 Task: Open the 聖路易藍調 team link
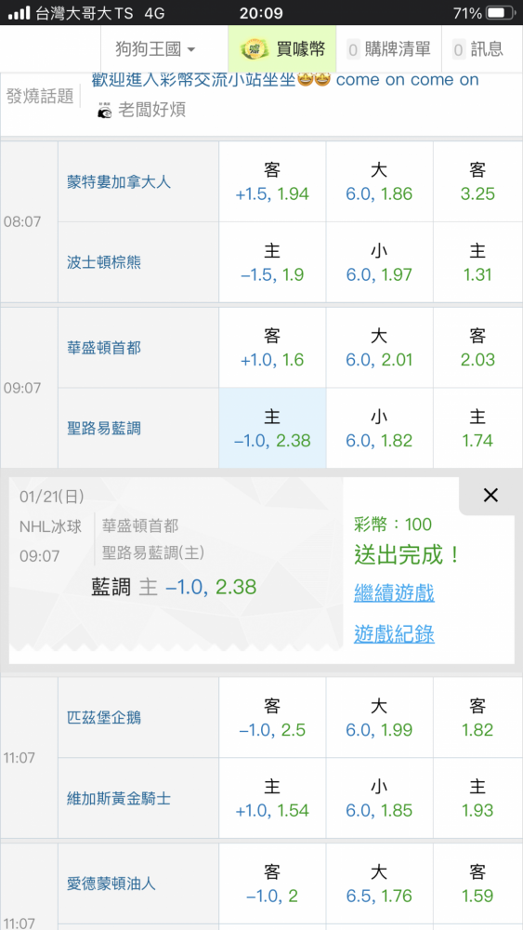point(104,428)
